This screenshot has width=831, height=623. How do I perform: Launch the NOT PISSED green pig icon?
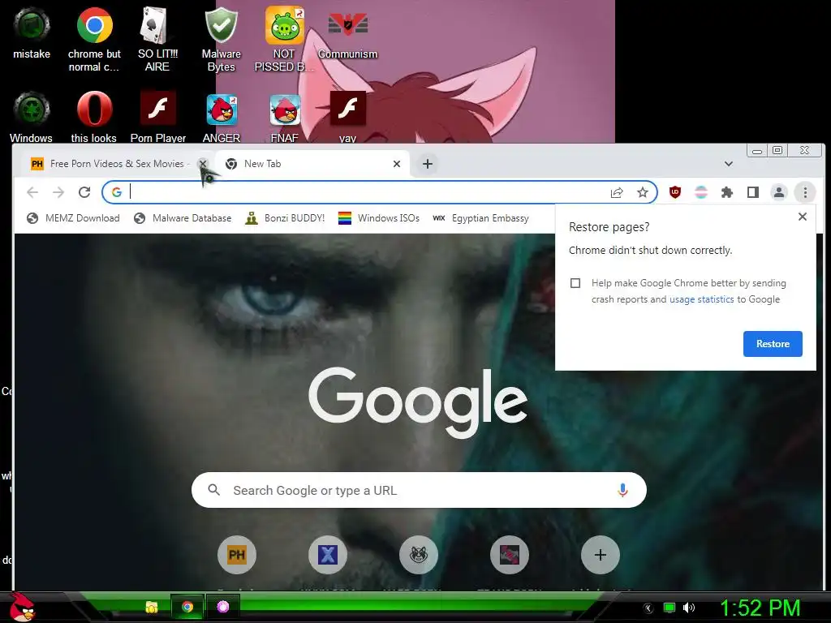(x=284, y=39)
